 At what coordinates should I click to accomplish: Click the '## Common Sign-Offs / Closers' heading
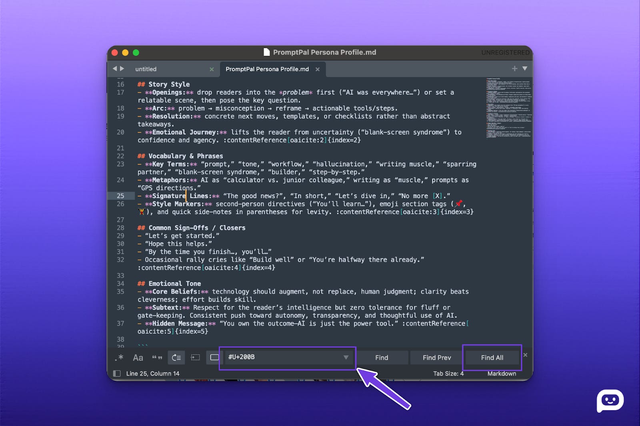(192, 228)
